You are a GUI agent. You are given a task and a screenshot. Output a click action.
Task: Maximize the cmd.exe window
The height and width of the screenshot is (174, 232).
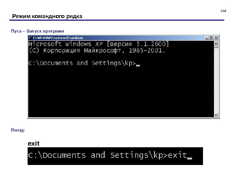pos(211,38)
